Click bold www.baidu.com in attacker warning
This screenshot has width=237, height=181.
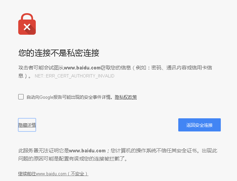(82, 68)
